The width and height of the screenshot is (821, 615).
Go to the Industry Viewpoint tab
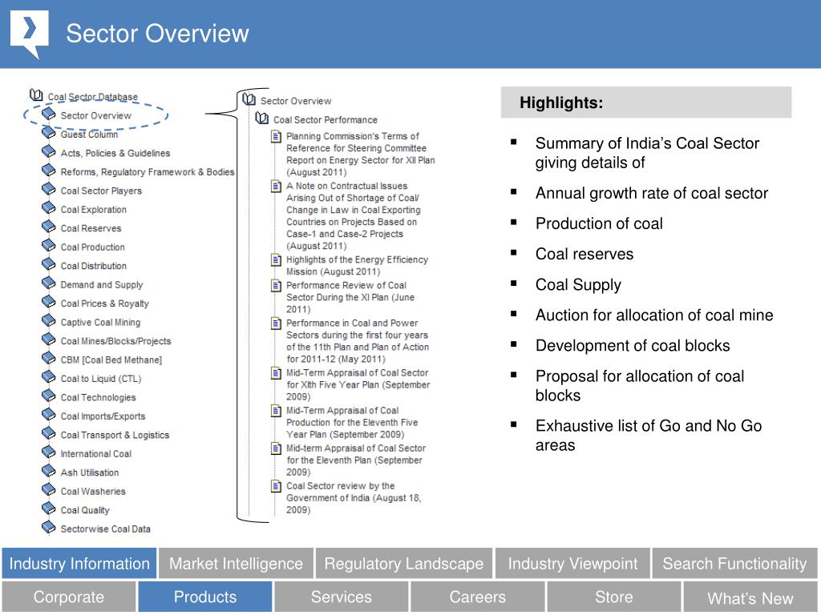tap(572, 563)
